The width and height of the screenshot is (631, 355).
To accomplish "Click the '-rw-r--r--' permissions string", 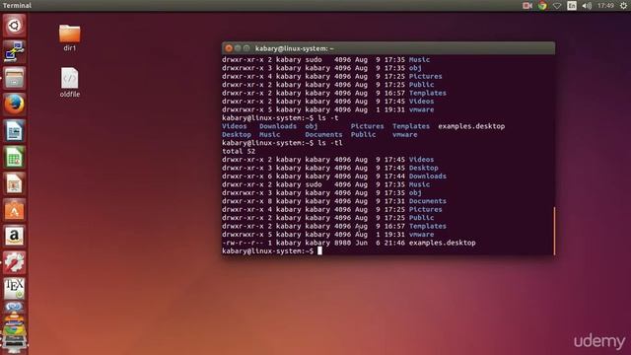I will (x=243, y=243).
